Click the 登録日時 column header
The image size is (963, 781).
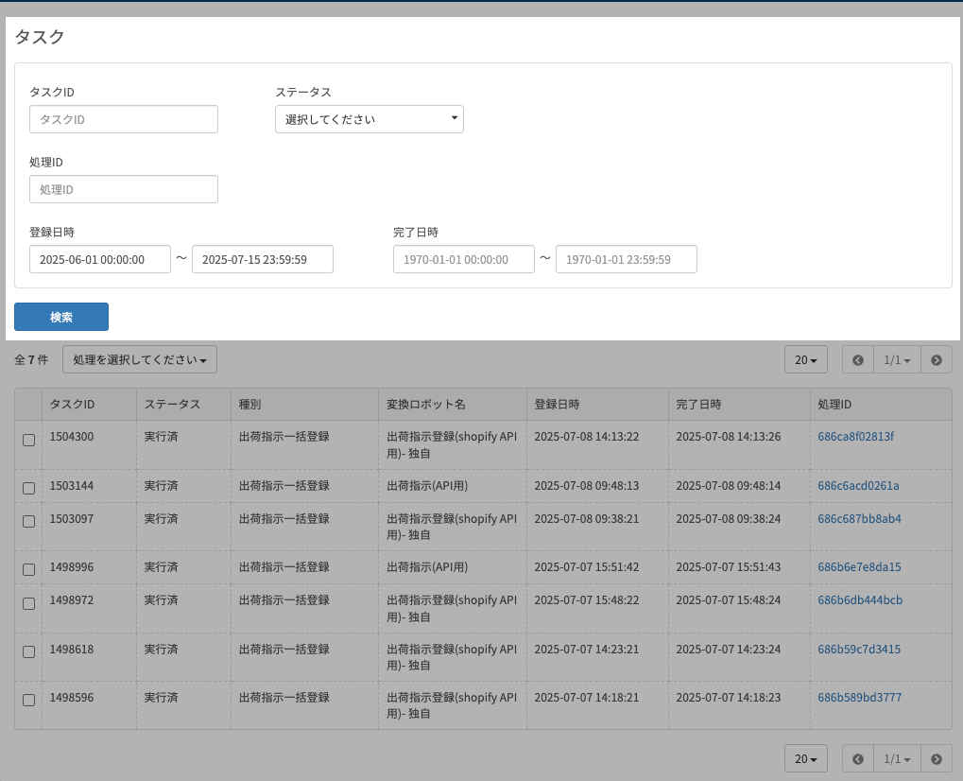tap(557, 405)
